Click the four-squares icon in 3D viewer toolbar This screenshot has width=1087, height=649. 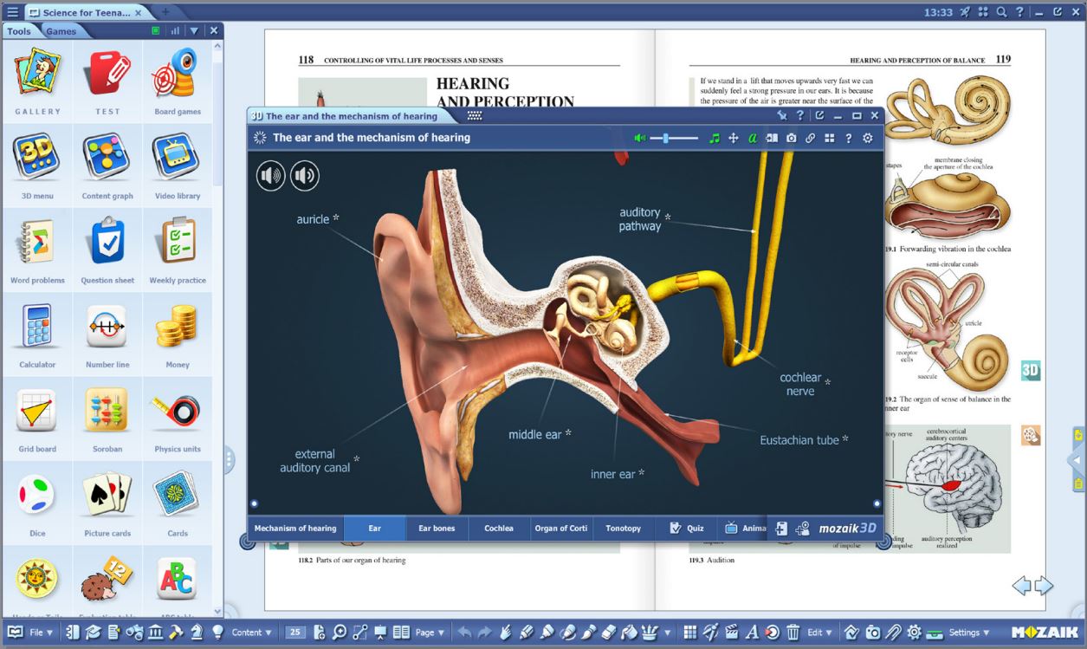point(829,138)
